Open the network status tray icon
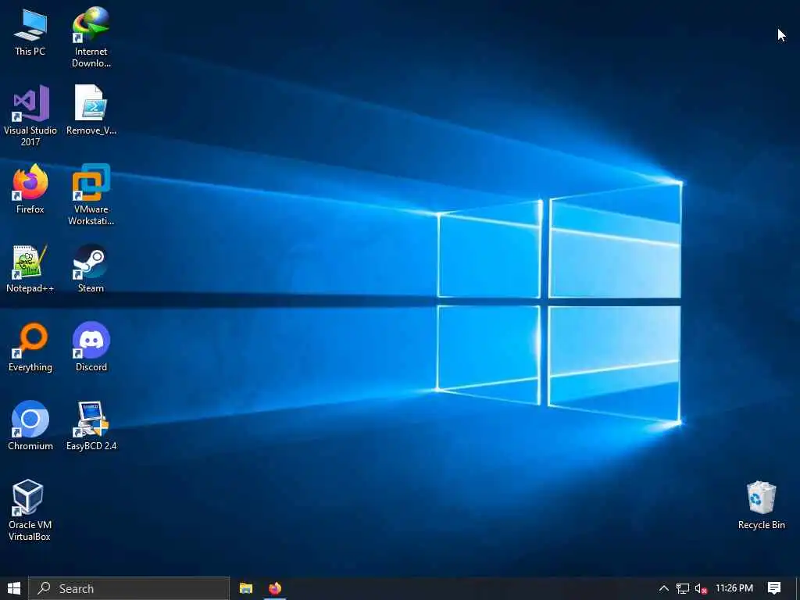The image size is (800, 600). point(683,589)
